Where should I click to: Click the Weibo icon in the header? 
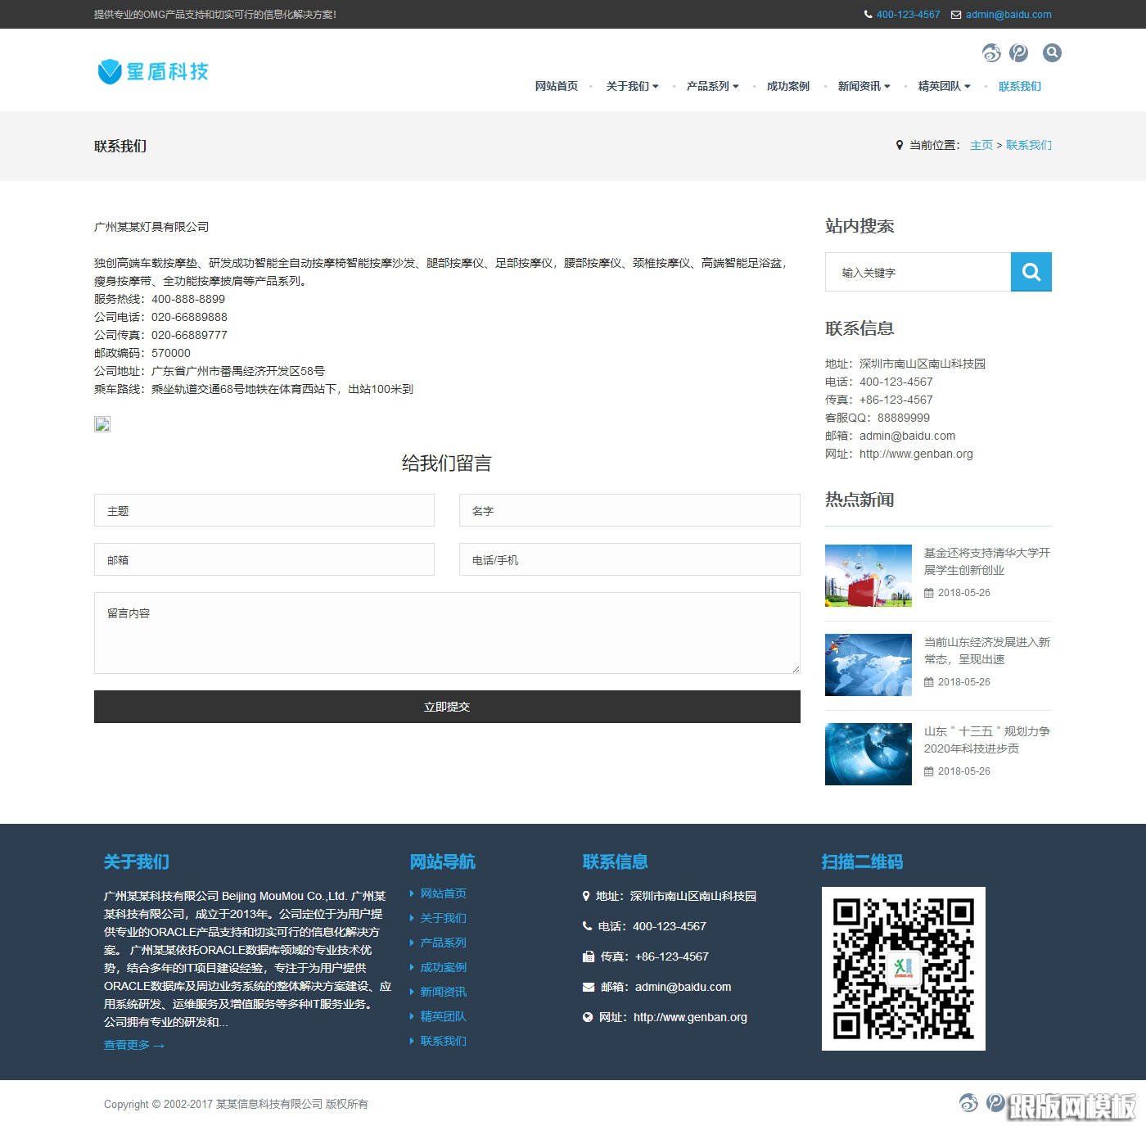point(991,52)
